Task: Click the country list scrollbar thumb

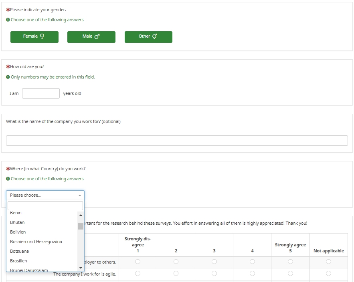Action: point(81,226)
